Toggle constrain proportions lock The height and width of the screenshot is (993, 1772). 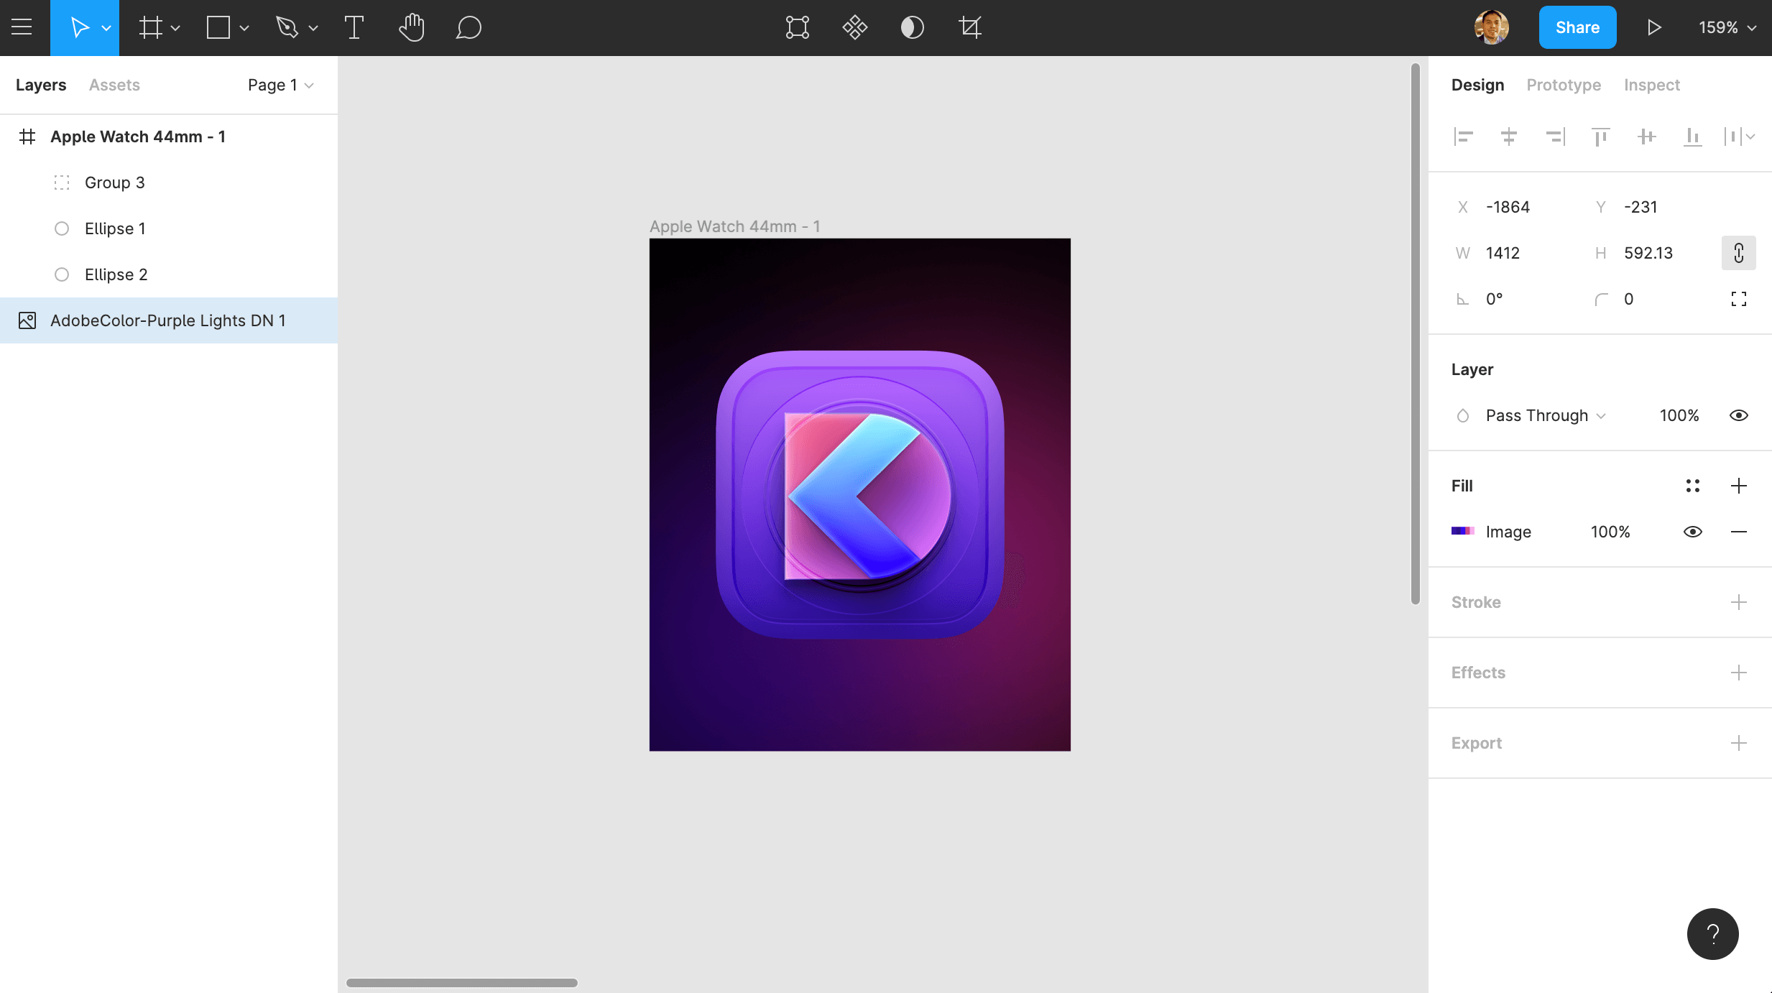point(1738,253)
